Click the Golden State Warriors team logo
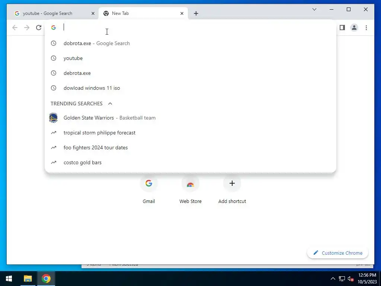This screenshot has height=286, width=381. click(x=53, y=118)
